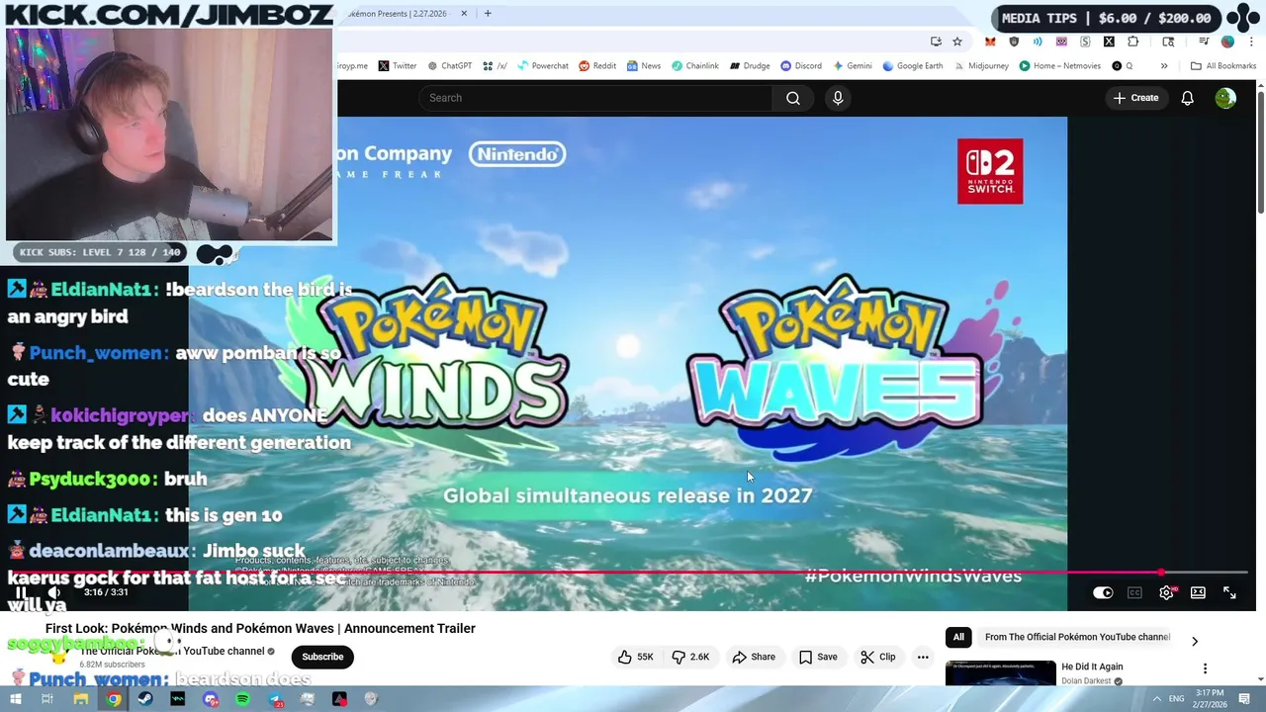Expand hidden bookmarks with double chevron
Image resolution: width=1266 pixels, height=712 pixels.
pos(1164,66)
